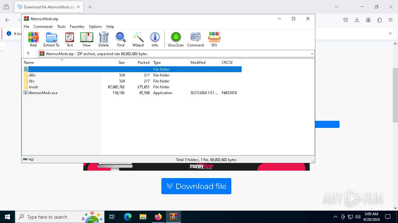Screen dimensions: 398x223
Task: Open the Tools menu
Action: (x=61, y=27)
